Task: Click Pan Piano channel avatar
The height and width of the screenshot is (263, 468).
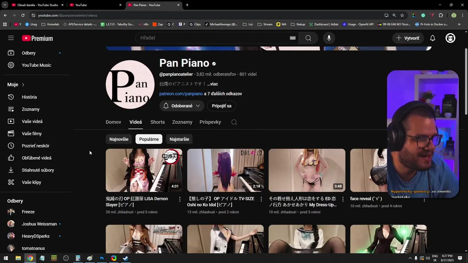Action: (130, 84)
